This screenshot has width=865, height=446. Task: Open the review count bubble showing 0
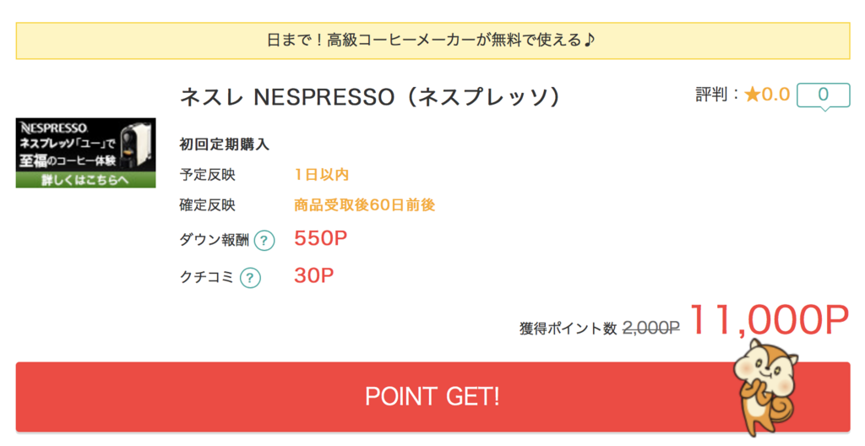(x=823, y=96)
